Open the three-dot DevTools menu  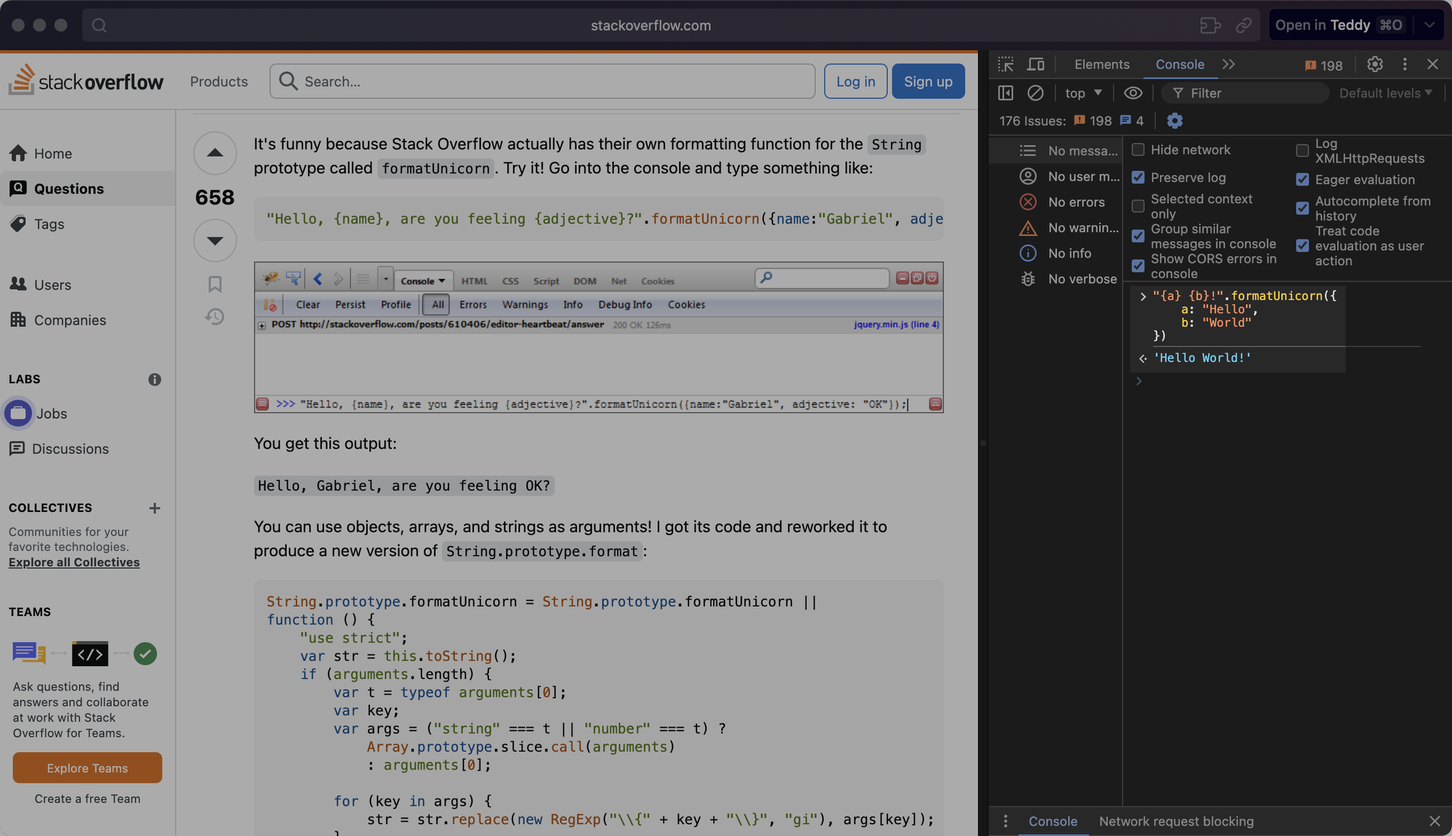(x=1404, y=64)
